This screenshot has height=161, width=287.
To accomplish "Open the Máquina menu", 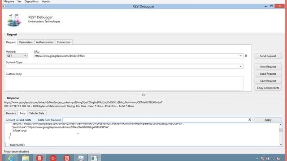I will 9,1.
